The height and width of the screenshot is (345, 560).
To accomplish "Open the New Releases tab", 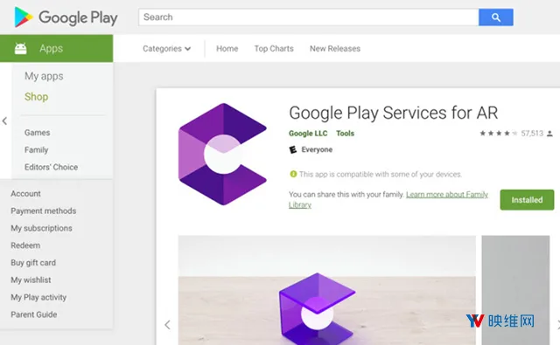I will click(335, 48).
